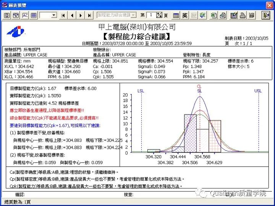Print the report
Screen dimensions: 275x206
(x=243, y=15)
